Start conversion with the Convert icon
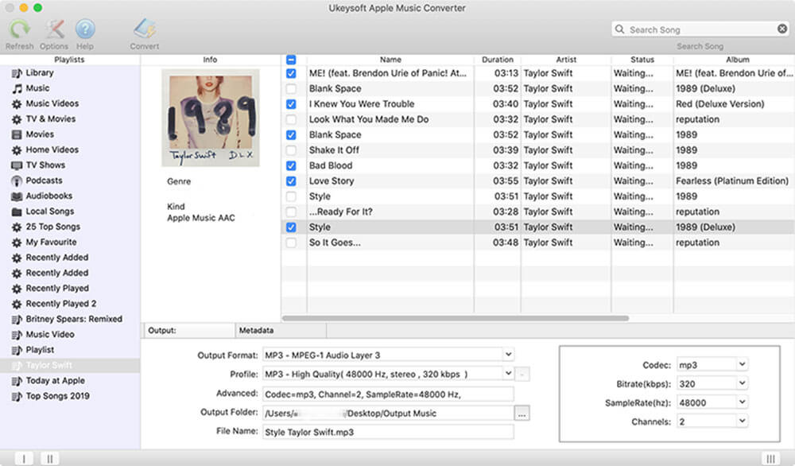Viewport: 795px width, 466px height. (145, 29)
